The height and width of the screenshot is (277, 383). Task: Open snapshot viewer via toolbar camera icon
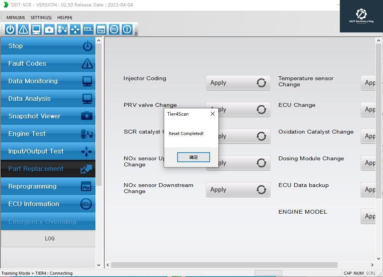[49, 29]
